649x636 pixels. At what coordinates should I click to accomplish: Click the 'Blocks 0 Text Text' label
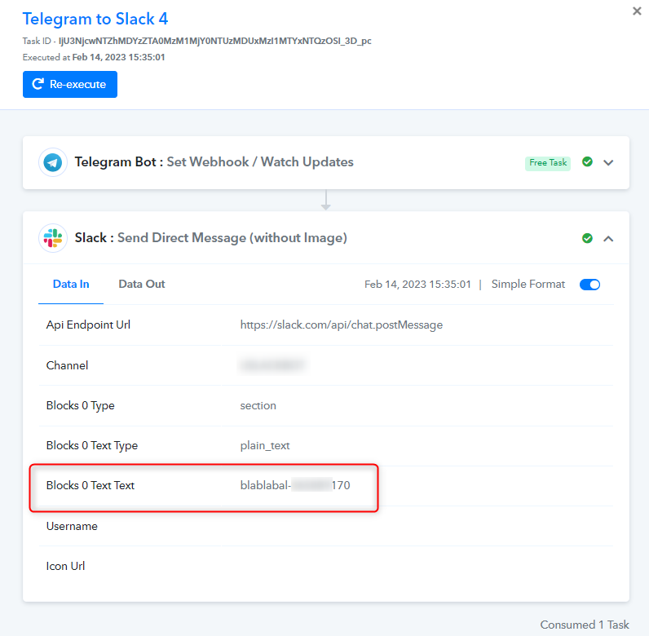(91, 485)
